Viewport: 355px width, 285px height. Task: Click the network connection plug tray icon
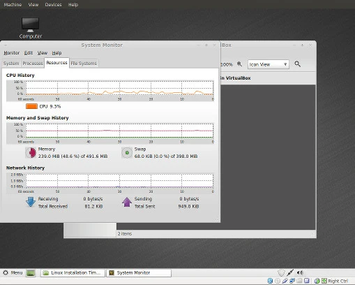(290, 272)
